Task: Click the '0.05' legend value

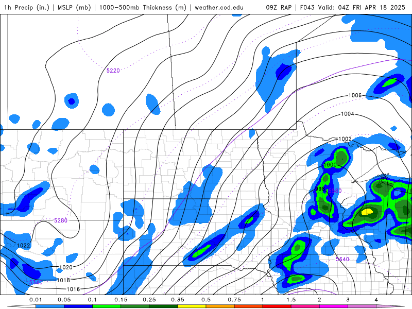Action: click(x=64, y=300)
